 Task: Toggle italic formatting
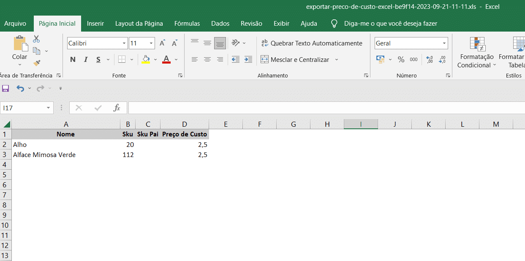pyautogui.click(x=86, y=59)
